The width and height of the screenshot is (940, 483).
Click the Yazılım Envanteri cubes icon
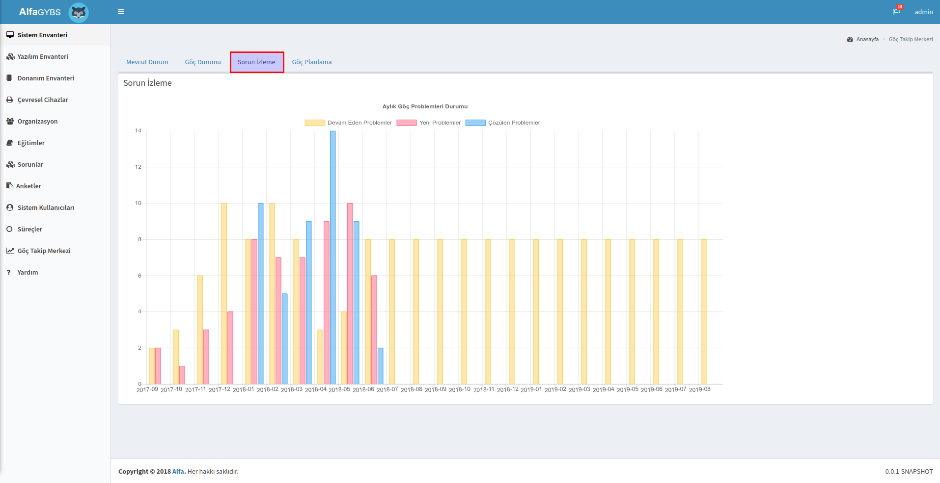10,56
